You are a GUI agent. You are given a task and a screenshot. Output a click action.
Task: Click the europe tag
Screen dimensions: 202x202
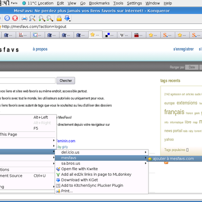point(170,103)
